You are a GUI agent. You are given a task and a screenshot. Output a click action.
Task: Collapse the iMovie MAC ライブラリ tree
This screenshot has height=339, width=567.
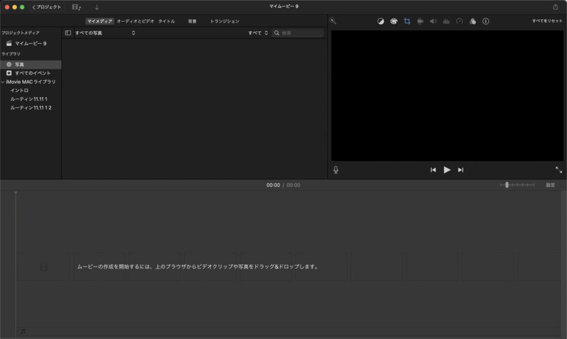click(x=3, y=82)
